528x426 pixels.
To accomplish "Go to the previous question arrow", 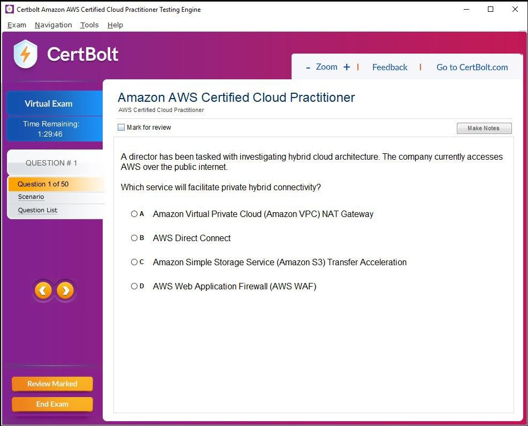I will pos(43,290).
